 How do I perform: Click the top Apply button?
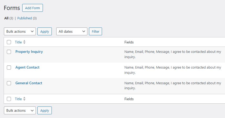(44, 31)
